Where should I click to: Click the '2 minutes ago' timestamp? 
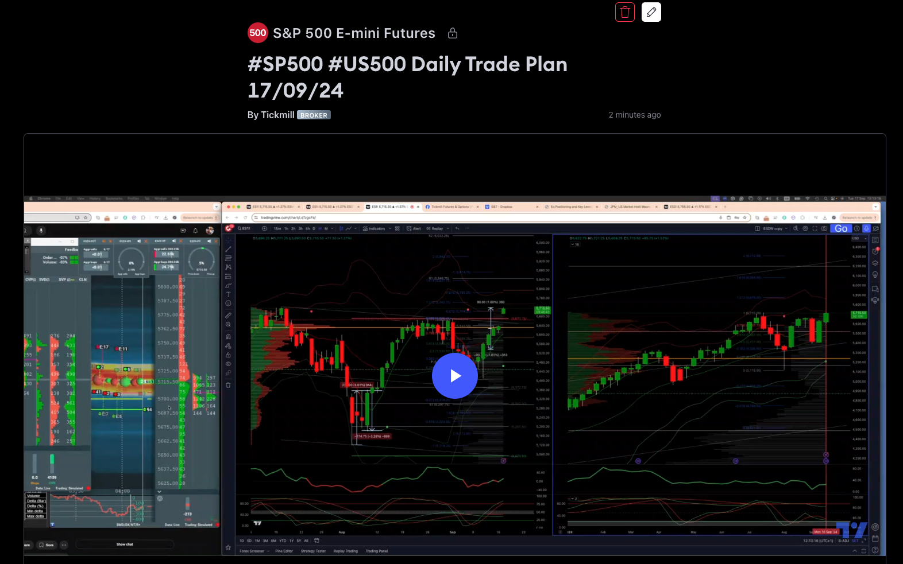pos(635,115)
